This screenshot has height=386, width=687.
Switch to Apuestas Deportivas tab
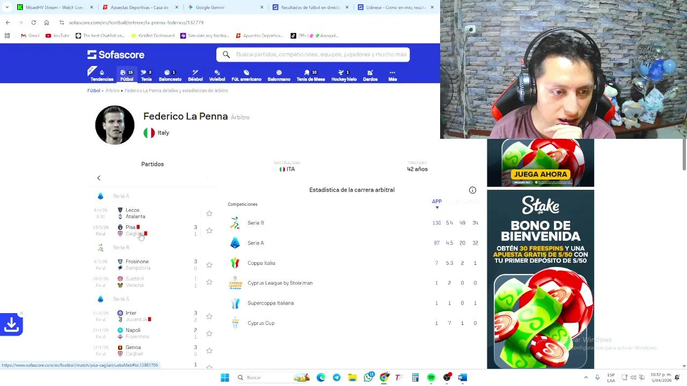[x=139, y=7]
